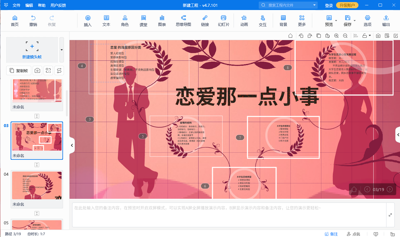The width and height of the screenshot is (400, 237).
Task: Expand the notes area to fullscreen
Action: (390, 215)
